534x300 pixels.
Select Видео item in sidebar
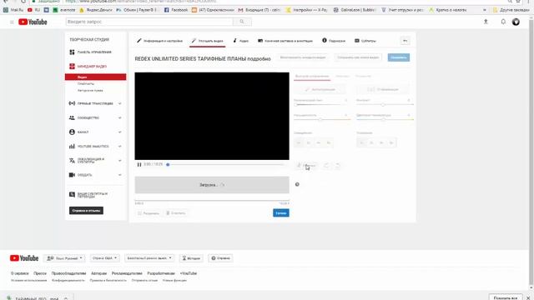[96, 77]
